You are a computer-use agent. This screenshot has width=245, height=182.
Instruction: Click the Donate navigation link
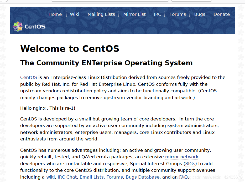[222, 14]
